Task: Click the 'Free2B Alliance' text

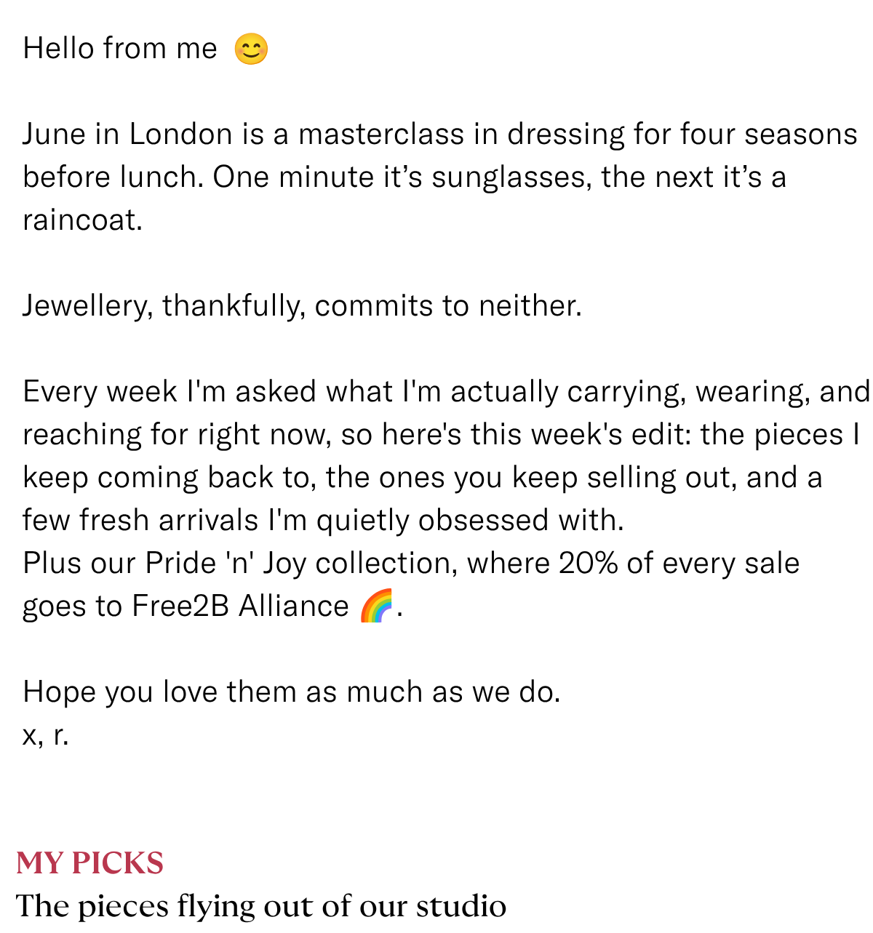Action: click(x=240, y=606)
